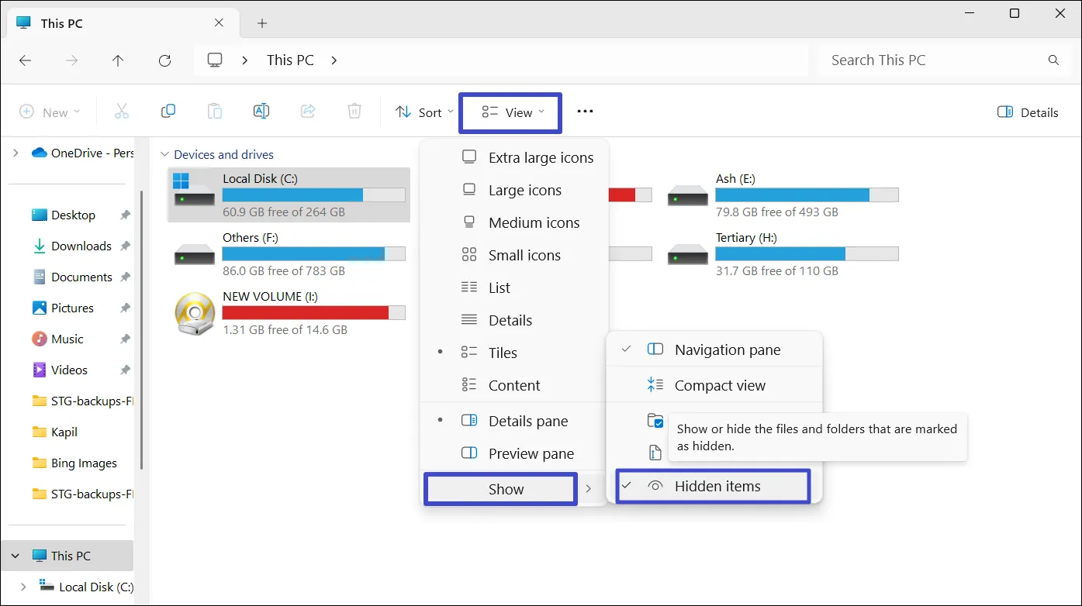This screenshot has width=1082, height=606.
Task: Click the Cut scissors icon in toolbar
Action: 122,112
